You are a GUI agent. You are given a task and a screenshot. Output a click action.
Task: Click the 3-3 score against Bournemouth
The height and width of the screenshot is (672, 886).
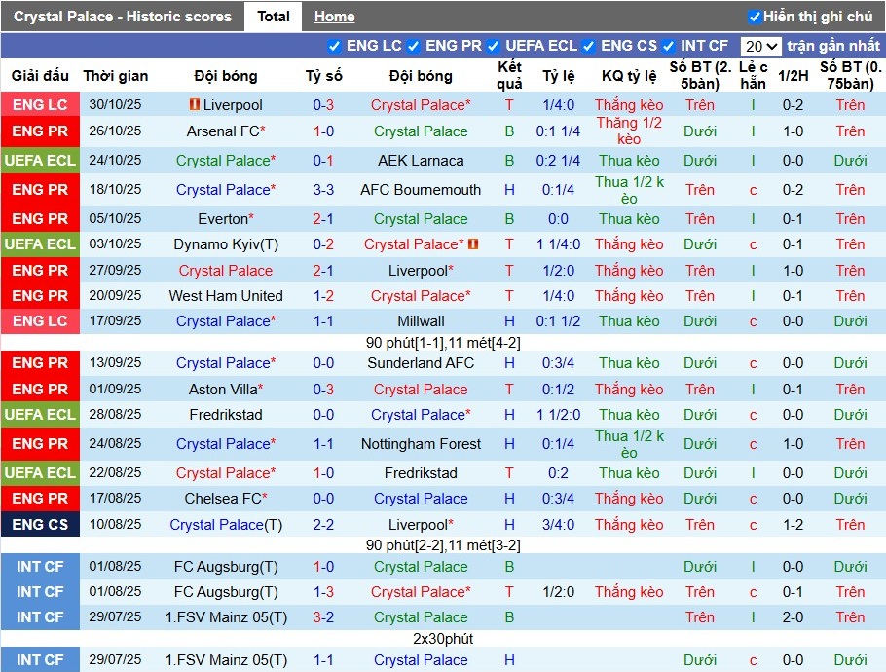click(323, 190)
